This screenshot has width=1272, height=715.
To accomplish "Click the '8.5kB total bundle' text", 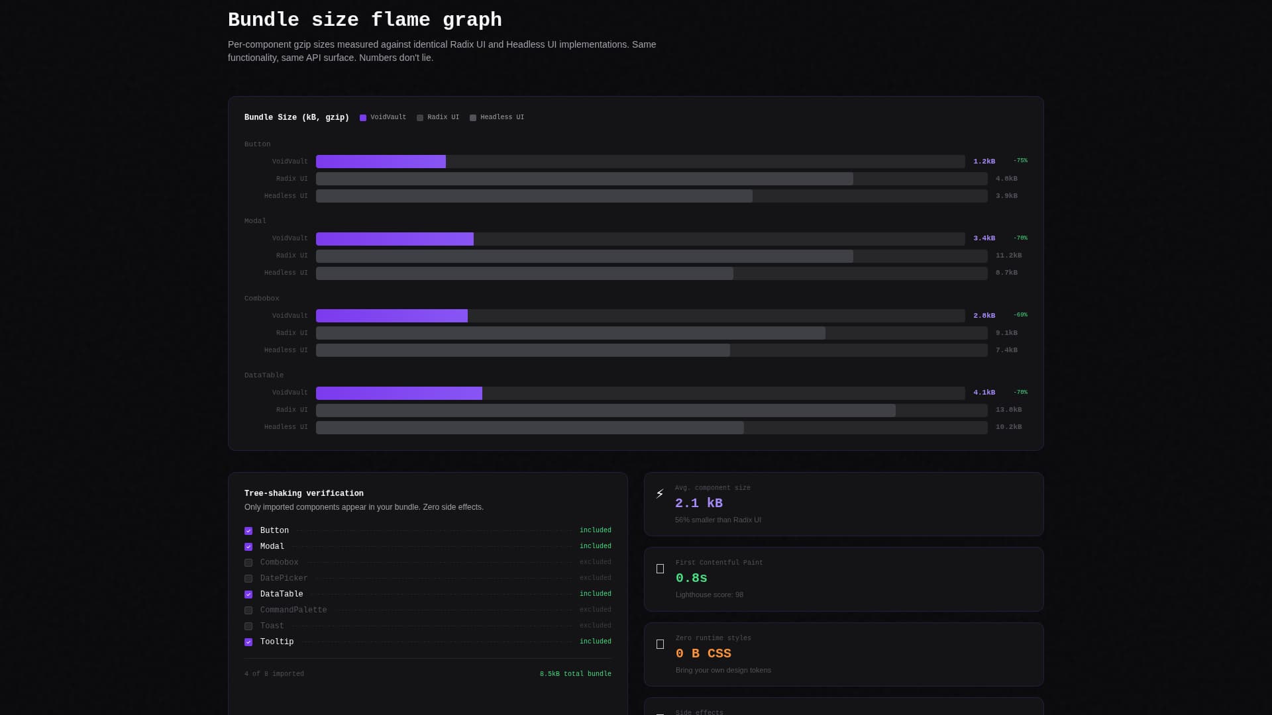I will tap(576, 674).
